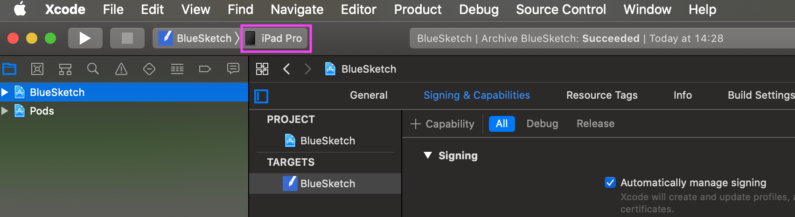Viewport: 795px width, 217px height.
Task: Collapse the Signing section
Action: click(x=427, y=156)
